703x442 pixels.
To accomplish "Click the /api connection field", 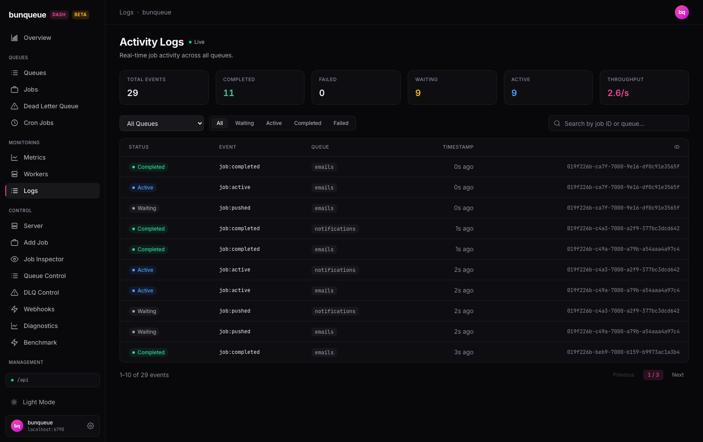I will pos(52,380).
